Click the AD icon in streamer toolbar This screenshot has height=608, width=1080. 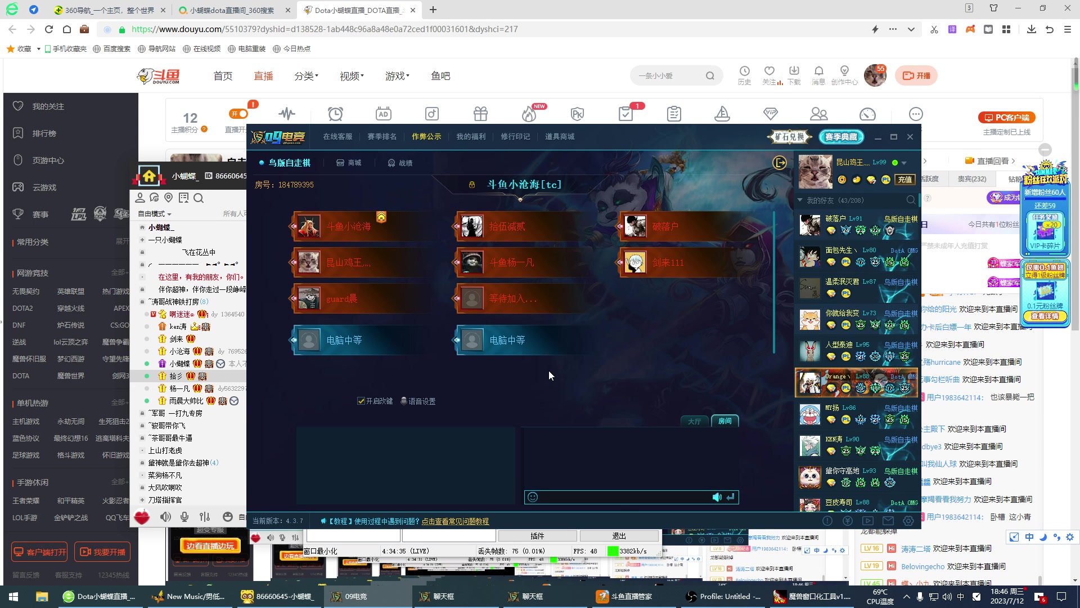click(384, 114)
